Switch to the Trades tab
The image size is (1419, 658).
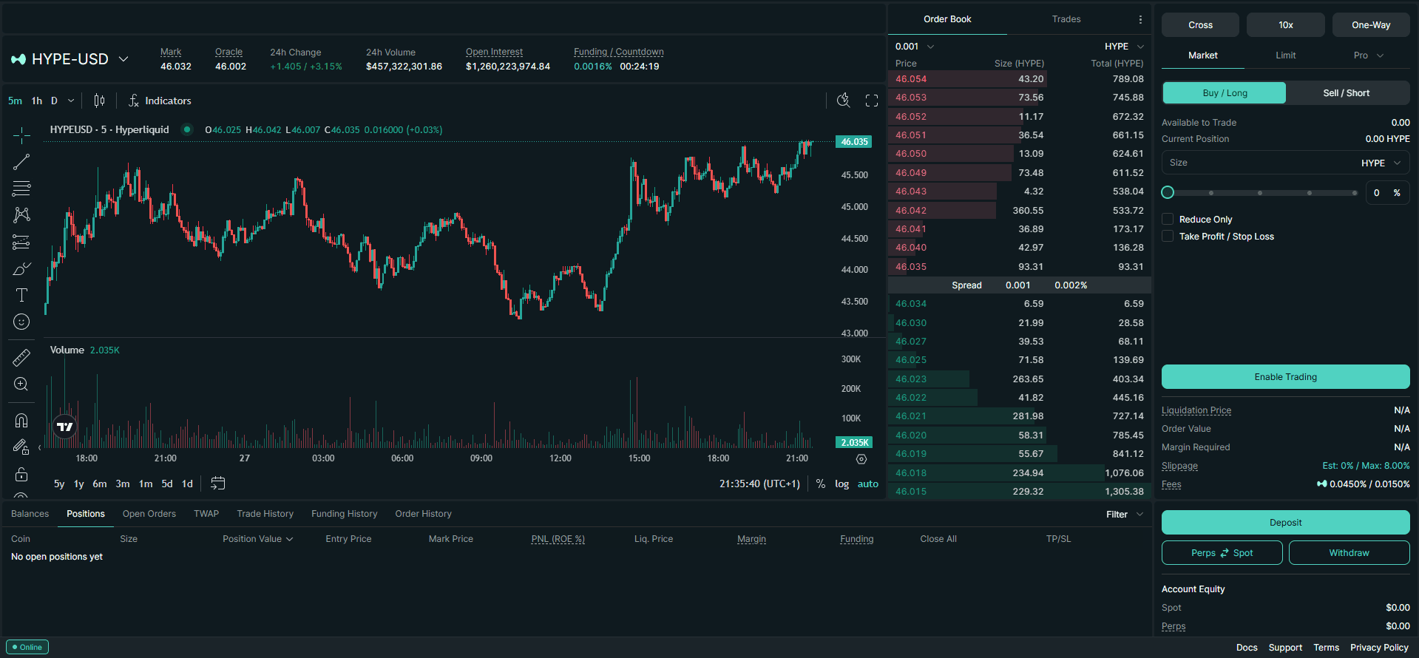tap(1066, 19)
